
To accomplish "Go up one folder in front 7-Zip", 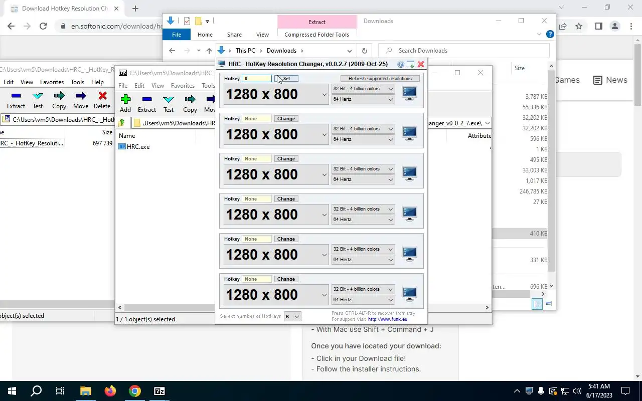I will tap(122, 123).
